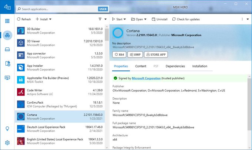Viewport: 252px width, 150px height.
Task: Click the package list scroll down arrow
Action: tap(107, 147)
